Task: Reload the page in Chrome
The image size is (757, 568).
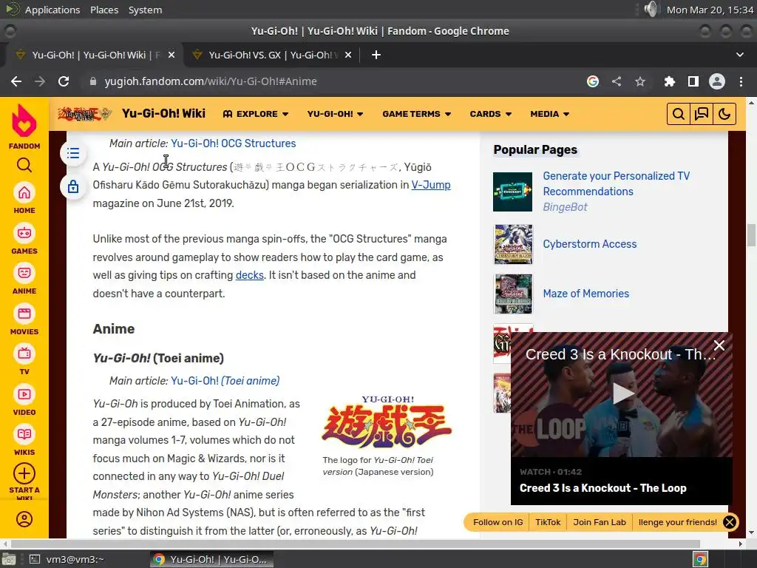Action: 64,81
